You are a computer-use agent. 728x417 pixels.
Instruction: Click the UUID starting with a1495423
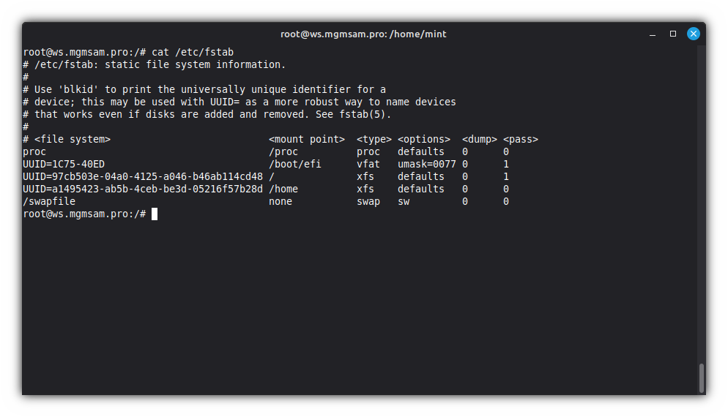point(143,189)
